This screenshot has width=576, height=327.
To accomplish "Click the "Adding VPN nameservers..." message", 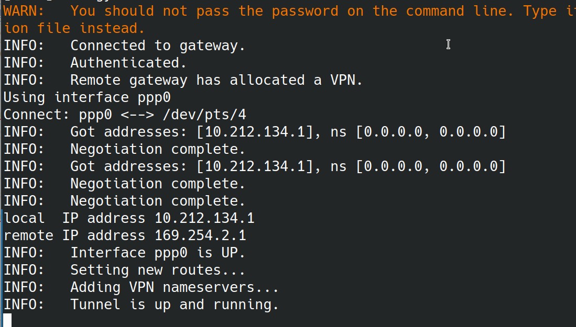I will tap(175, 287).
